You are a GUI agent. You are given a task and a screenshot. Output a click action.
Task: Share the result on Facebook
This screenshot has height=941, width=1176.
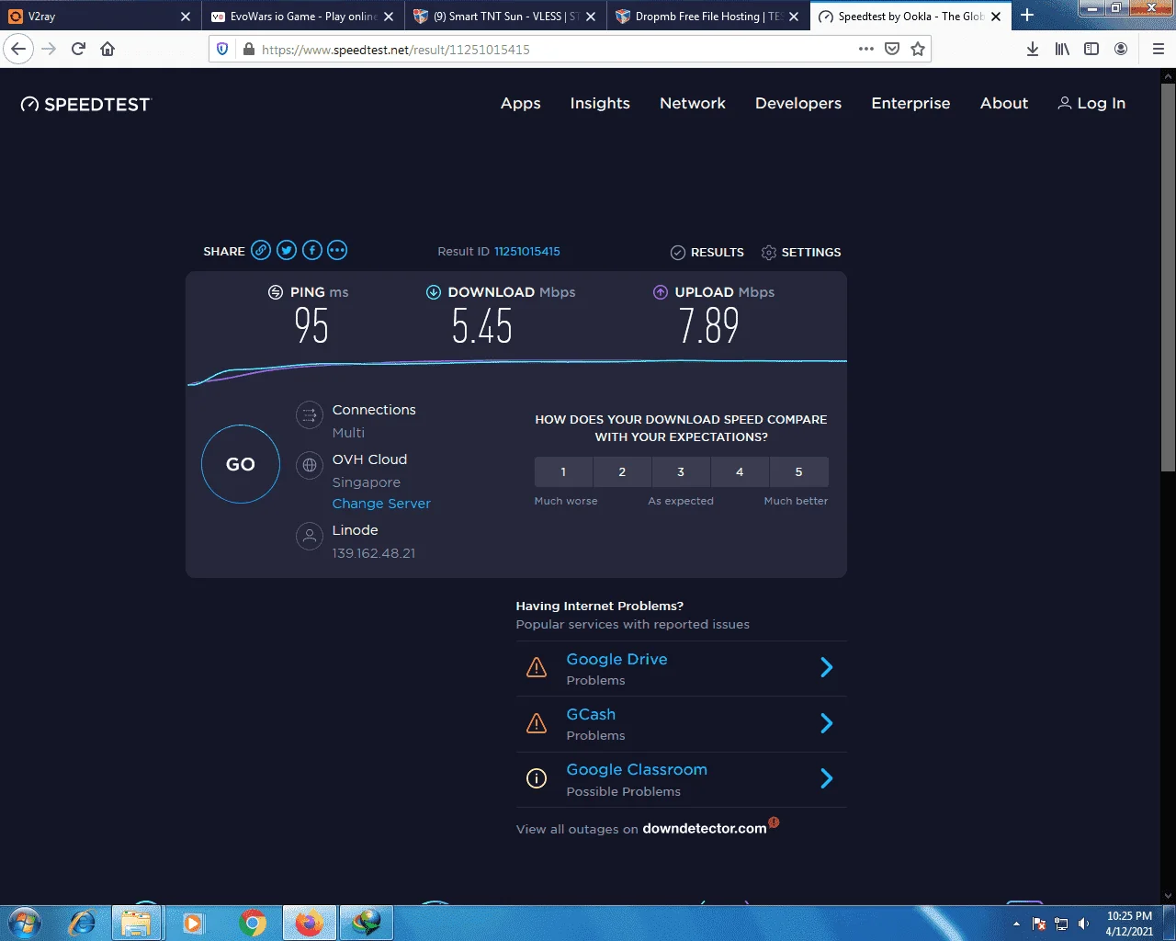312,250
